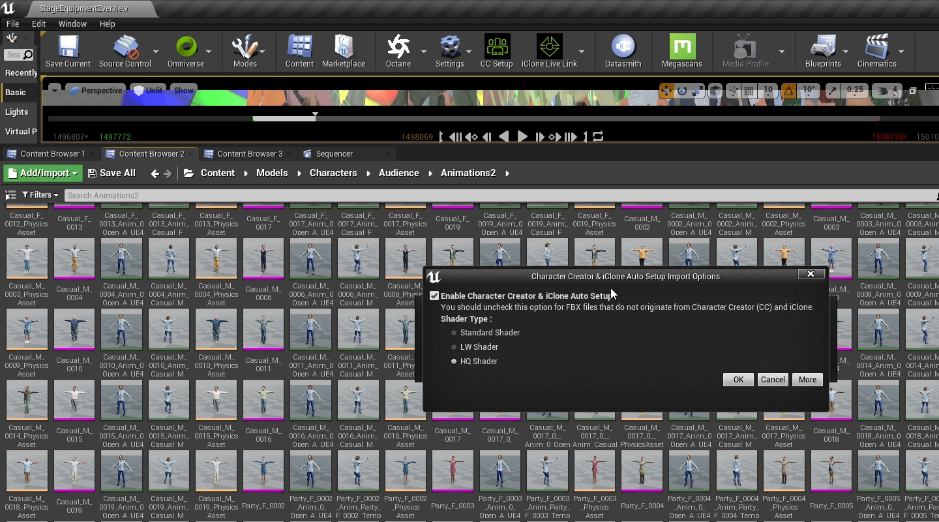Image resolution: width=939 pixels, height=522 pixels.
Task: Open the Perspective viewport type dropdown
Action: [96, 91]
